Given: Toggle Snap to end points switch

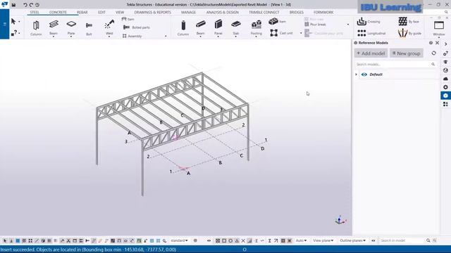Looking at the screenshot, I should [x=224, y=240].
